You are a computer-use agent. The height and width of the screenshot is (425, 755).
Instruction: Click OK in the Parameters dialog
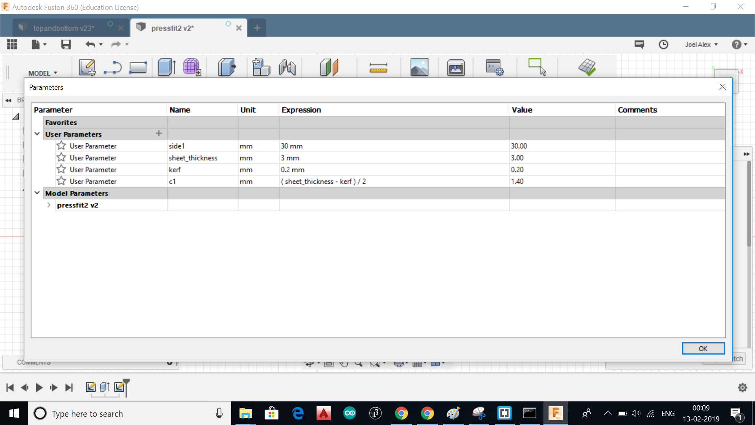click(703, 349)
